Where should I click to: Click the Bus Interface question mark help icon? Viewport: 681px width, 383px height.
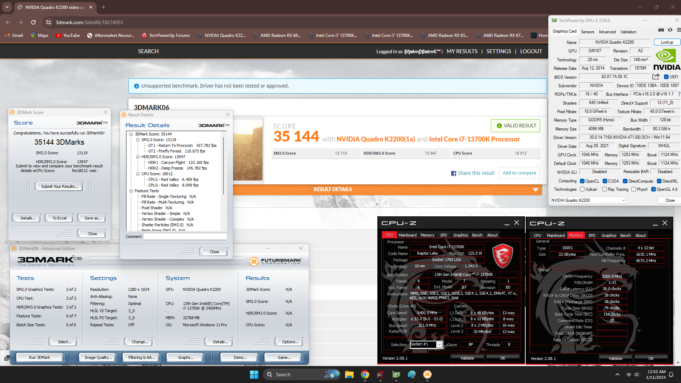pos(679,94)
